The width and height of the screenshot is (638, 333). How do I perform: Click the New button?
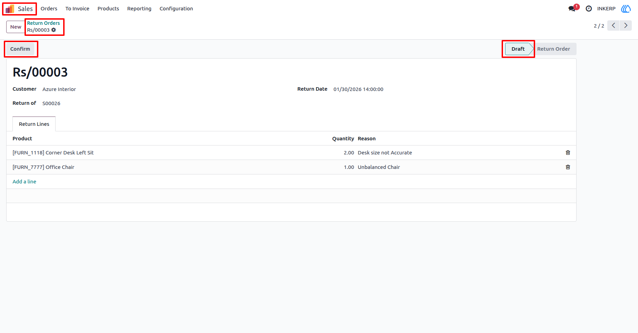coord(16,27)
